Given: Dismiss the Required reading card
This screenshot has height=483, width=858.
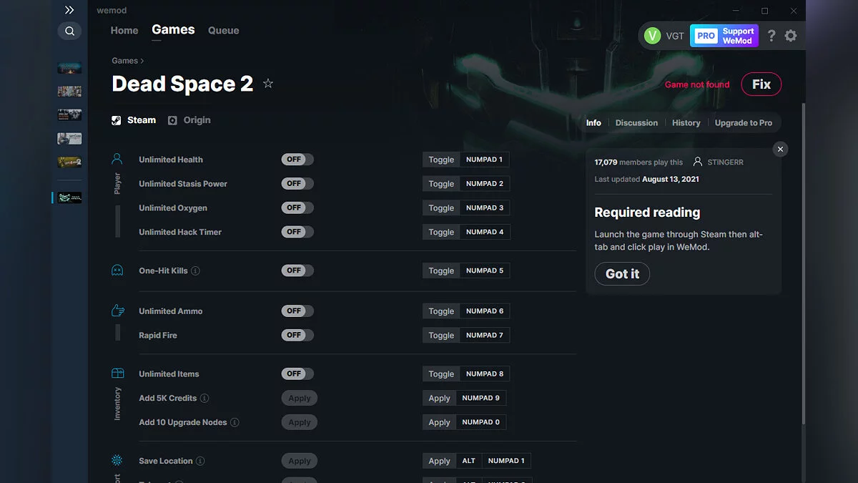Looking at the screenshot, I should 780,149.
